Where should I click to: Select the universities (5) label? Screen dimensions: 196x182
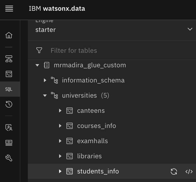pyautogui.click(x=85, y=95)
